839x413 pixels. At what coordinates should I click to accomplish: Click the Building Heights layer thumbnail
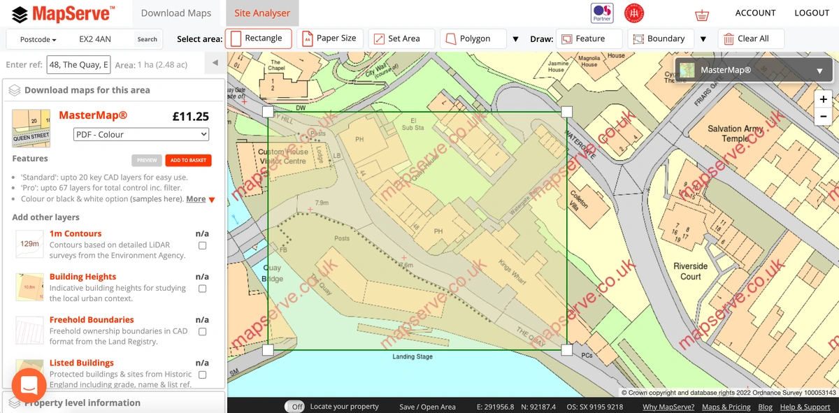29,287
